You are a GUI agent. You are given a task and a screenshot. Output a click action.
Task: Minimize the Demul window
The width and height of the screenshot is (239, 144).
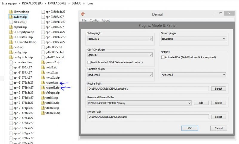point(214,13)
